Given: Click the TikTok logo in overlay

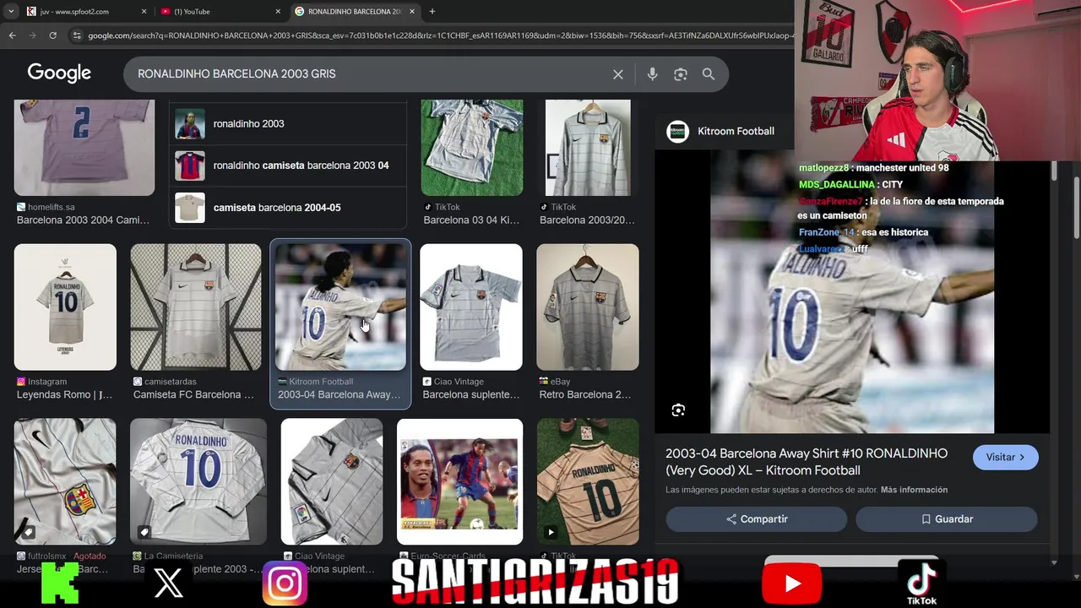Looking at the screenshot, I should [x=921, y=581].
